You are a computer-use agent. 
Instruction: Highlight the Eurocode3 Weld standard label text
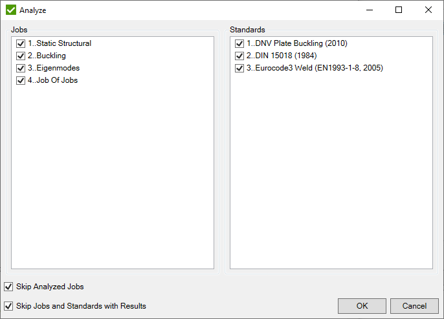[315, 68]
